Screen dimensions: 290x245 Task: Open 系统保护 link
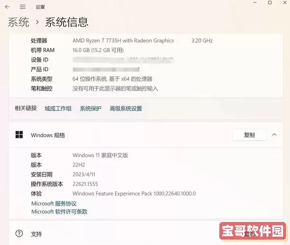pyautogui.click(x=91, y=108)
